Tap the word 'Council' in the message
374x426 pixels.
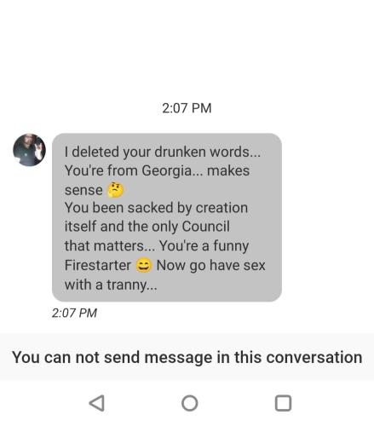[x=205, y=227]
